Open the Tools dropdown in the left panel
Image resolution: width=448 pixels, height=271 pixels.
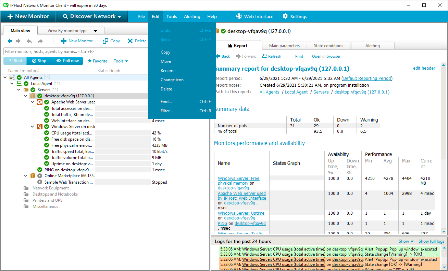click(x=121, y=61)
